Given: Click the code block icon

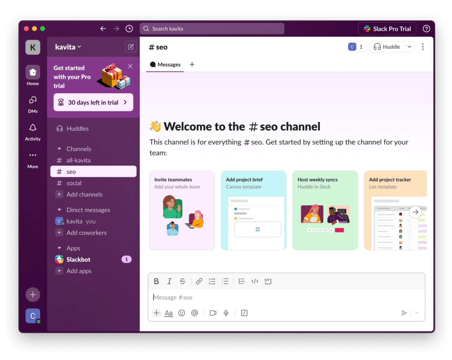Looking at the screenshot, I should point(268,281).
